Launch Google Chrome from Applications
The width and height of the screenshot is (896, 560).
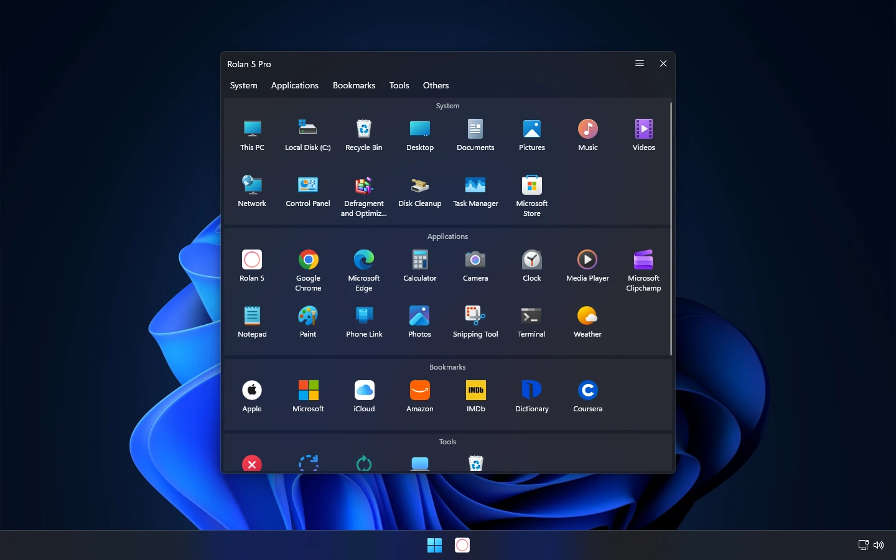point(308,270)
